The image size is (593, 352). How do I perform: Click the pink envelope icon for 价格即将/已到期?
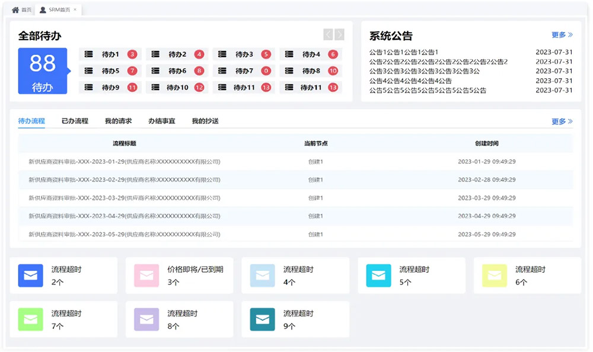tap(146, 276)
